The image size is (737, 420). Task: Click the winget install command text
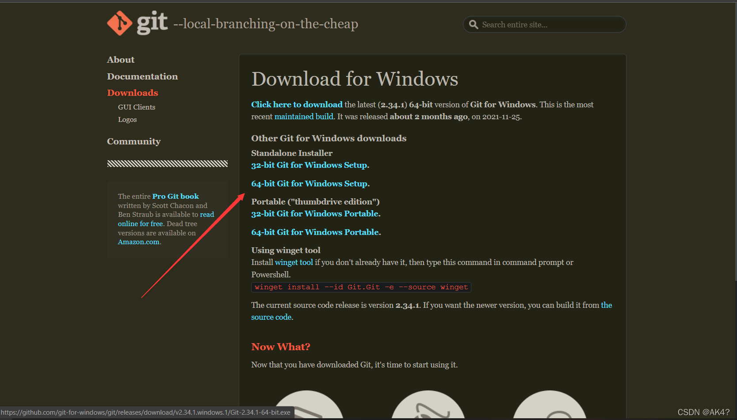point(361,287)
